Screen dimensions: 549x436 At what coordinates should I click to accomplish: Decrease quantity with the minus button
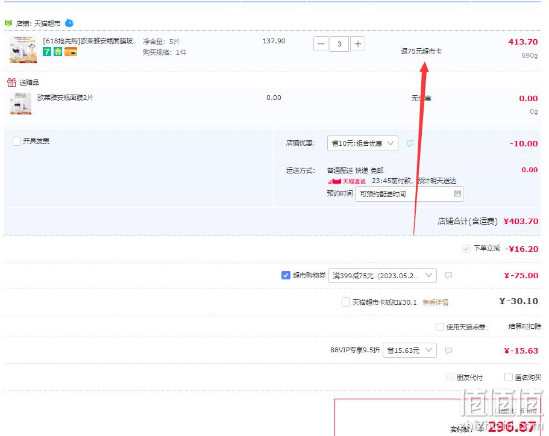[321, 44]
